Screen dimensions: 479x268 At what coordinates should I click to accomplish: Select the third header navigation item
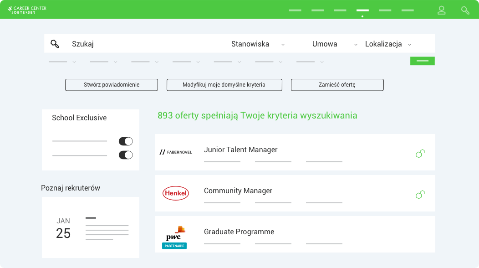[340, 10]
